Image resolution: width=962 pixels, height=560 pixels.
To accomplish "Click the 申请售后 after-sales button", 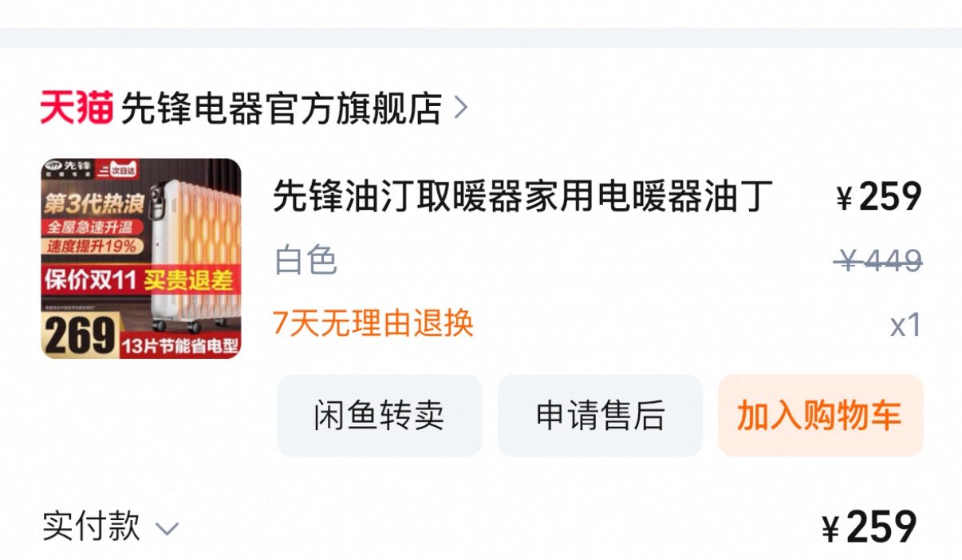I will [x=600, y=416].
